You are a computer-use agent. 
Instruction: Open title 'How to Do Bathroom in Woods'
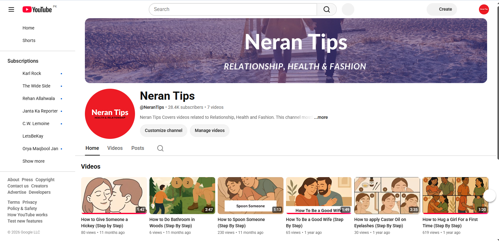coord(172,223)
